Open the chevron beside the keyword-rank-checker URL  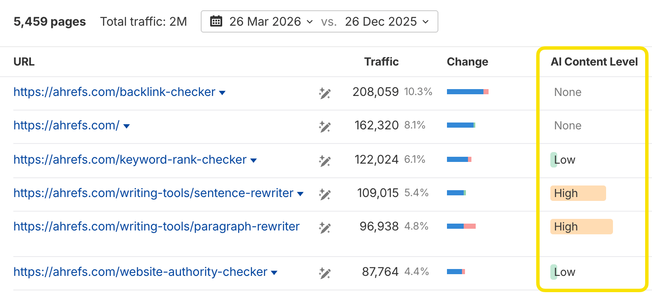click(254, 159)
